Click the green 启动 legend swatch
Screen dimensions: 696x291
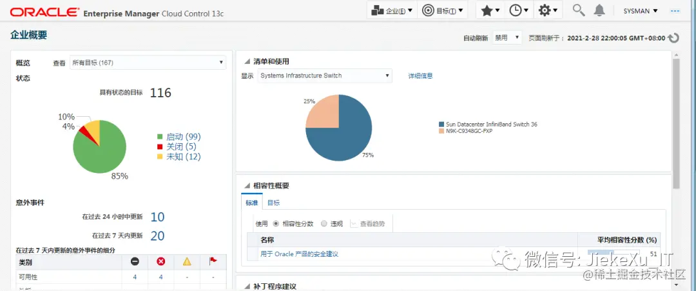[x=160, y=137]
